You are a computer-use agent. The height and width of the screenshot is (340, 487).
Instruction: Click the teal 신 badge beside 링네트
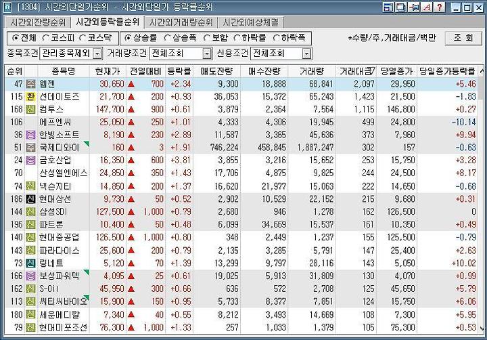(x=30, y=263)
